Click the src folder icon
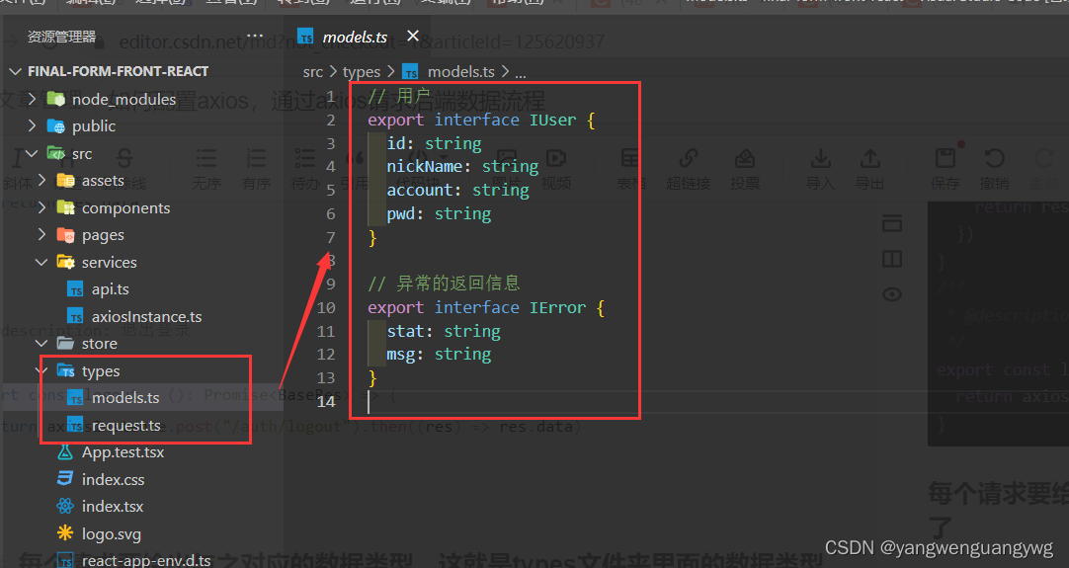This screenshot has height=568, width=1069. pyautogui.click(x=55, y=153)
